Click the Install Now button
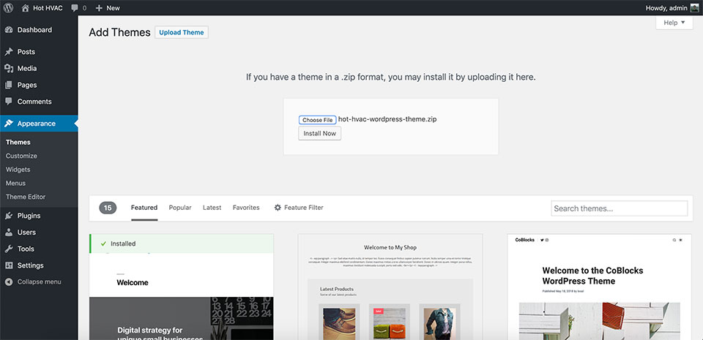 click(x=320, y=133)
